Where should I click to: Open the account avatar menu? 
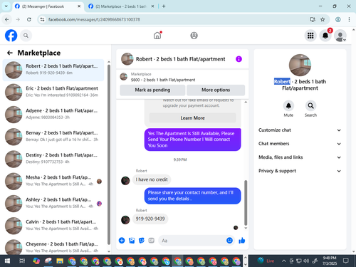click(x=340, y=36)
